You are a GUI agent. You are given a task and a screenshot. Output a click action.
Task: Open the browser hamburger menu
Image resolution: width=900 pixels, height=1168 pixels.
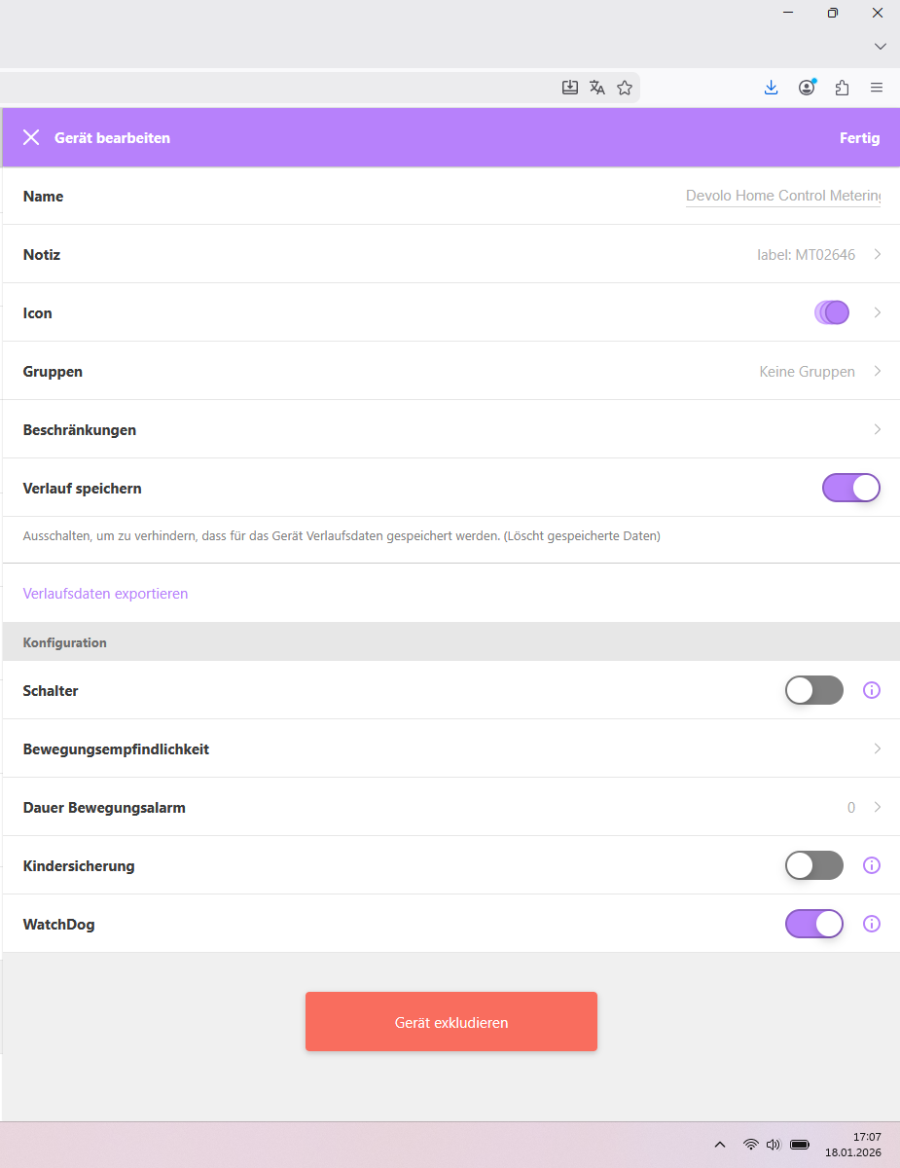(x=877, y=88)
